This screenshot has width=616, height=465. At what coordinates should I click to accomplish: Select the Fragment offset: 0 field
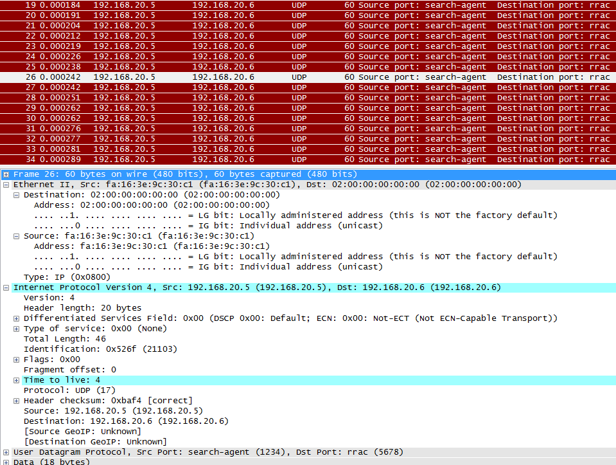point(70,370)
